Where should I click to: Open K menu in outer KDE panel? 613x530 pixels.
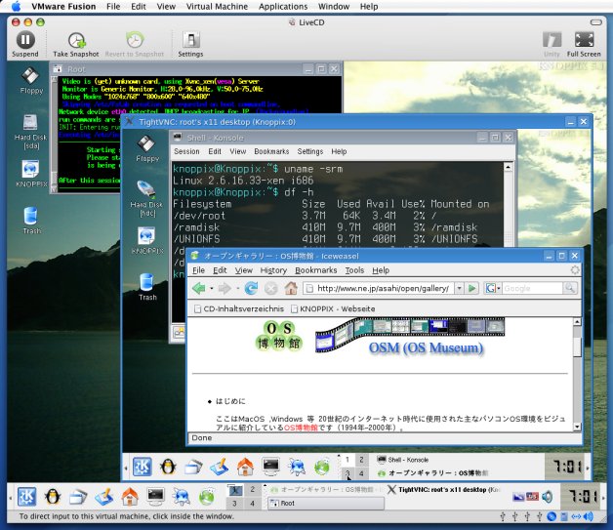[26, 497]
